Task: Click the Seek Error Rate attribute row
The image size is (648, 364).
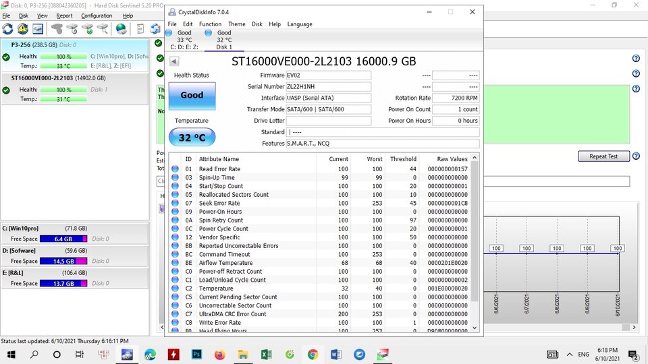Action: tap(320, 203)
